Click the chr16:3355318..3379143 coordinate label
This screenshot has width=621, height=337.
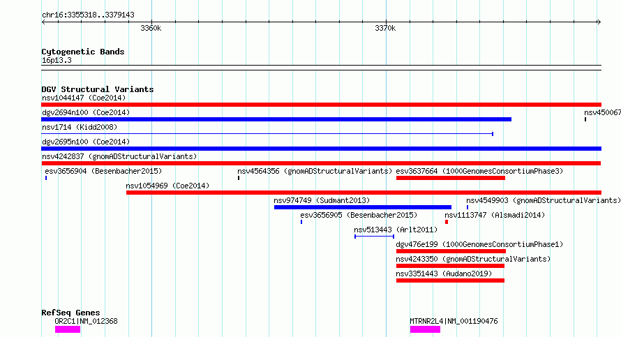[x=88, y=15]
